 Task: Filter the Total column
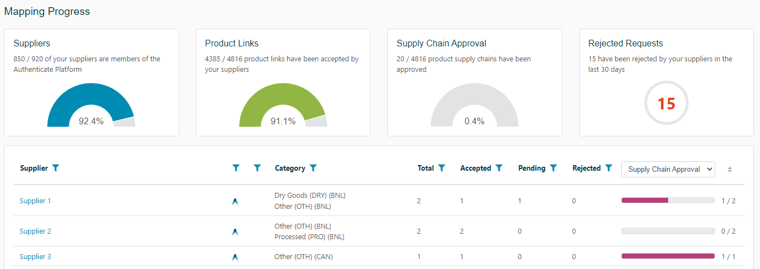441,168
